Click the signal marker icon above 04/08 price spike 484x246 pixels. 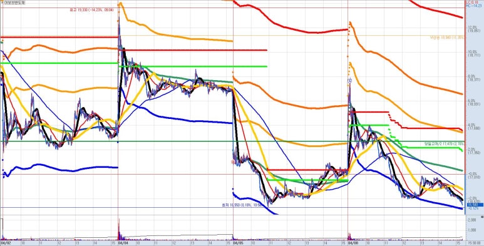pos(349,81)
